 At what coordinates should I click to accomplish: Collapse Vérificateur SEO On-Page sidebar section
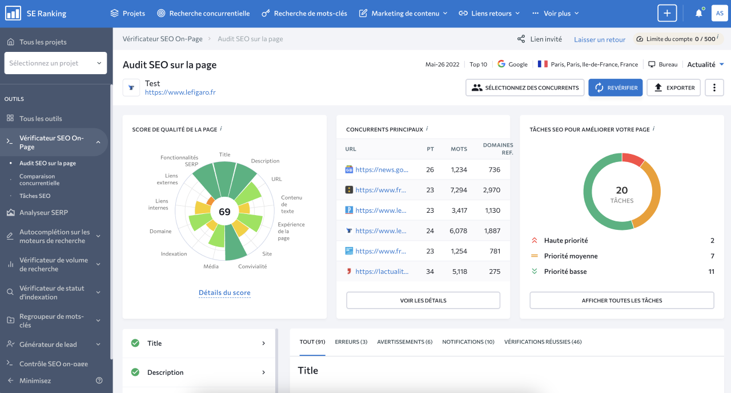(98, 142)
